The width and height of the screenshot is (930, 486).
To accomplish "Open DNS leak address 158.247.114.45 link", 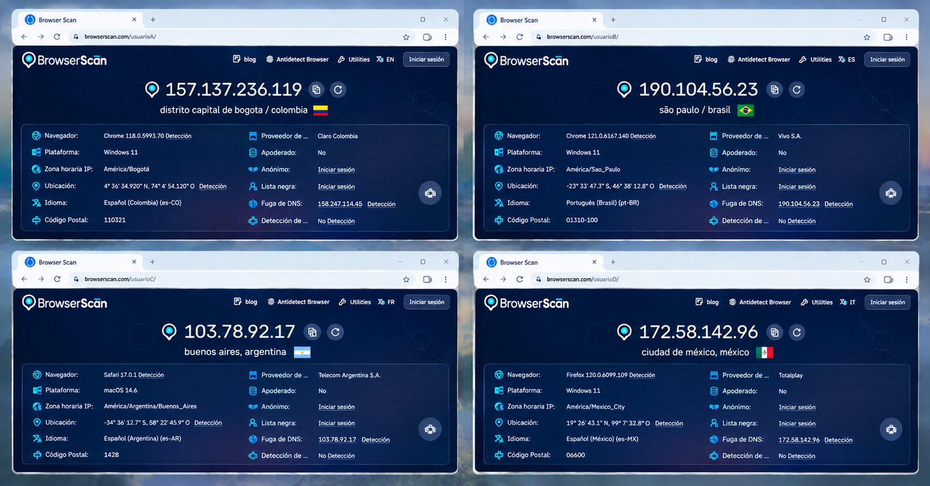I will (x=340, y=204).
